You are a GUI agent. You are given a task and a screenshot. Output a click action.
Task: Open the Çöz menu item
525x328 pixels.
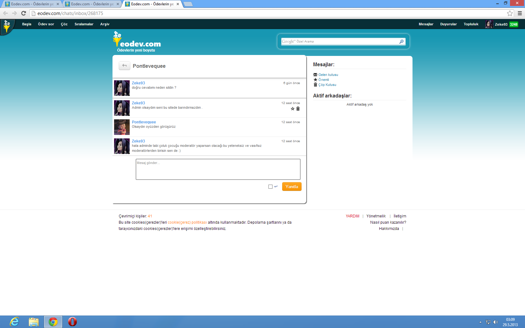[64, 24]
